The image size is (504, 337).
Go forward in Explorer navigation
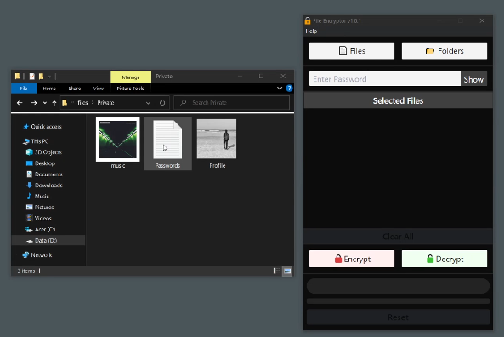click(34, 103)
